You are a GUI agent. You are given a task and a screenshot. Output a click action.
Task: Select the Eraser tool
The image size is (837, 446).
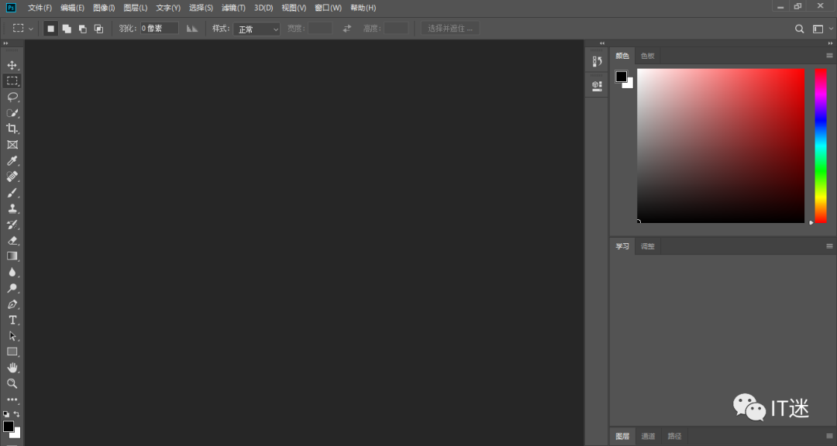(x=12, y=240)
